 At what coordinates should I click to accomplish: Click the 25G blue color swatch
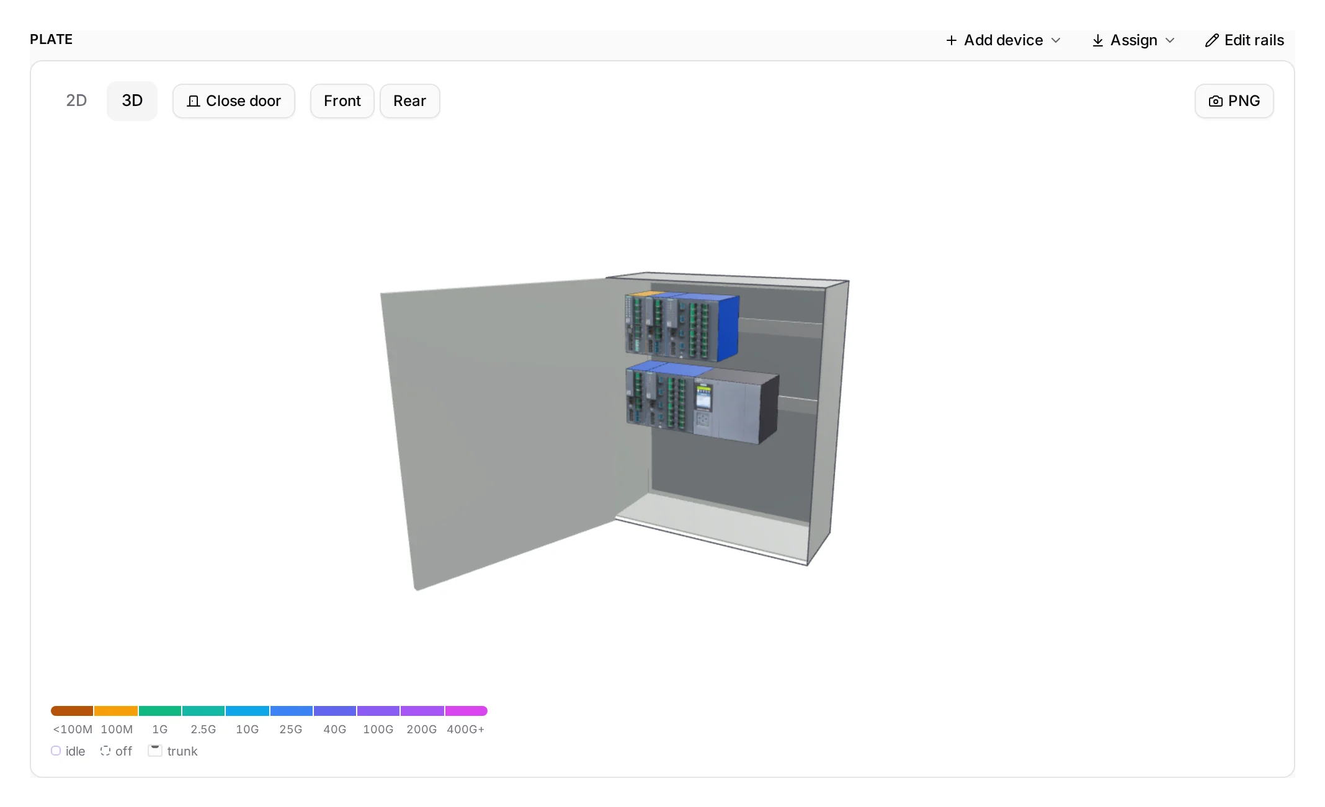pos(292,710)
